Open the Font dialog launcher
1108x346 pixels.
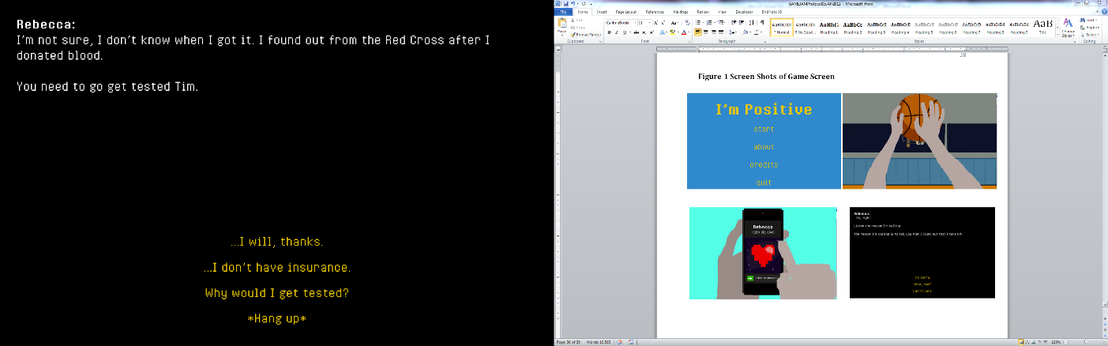[x=689, y=42]
